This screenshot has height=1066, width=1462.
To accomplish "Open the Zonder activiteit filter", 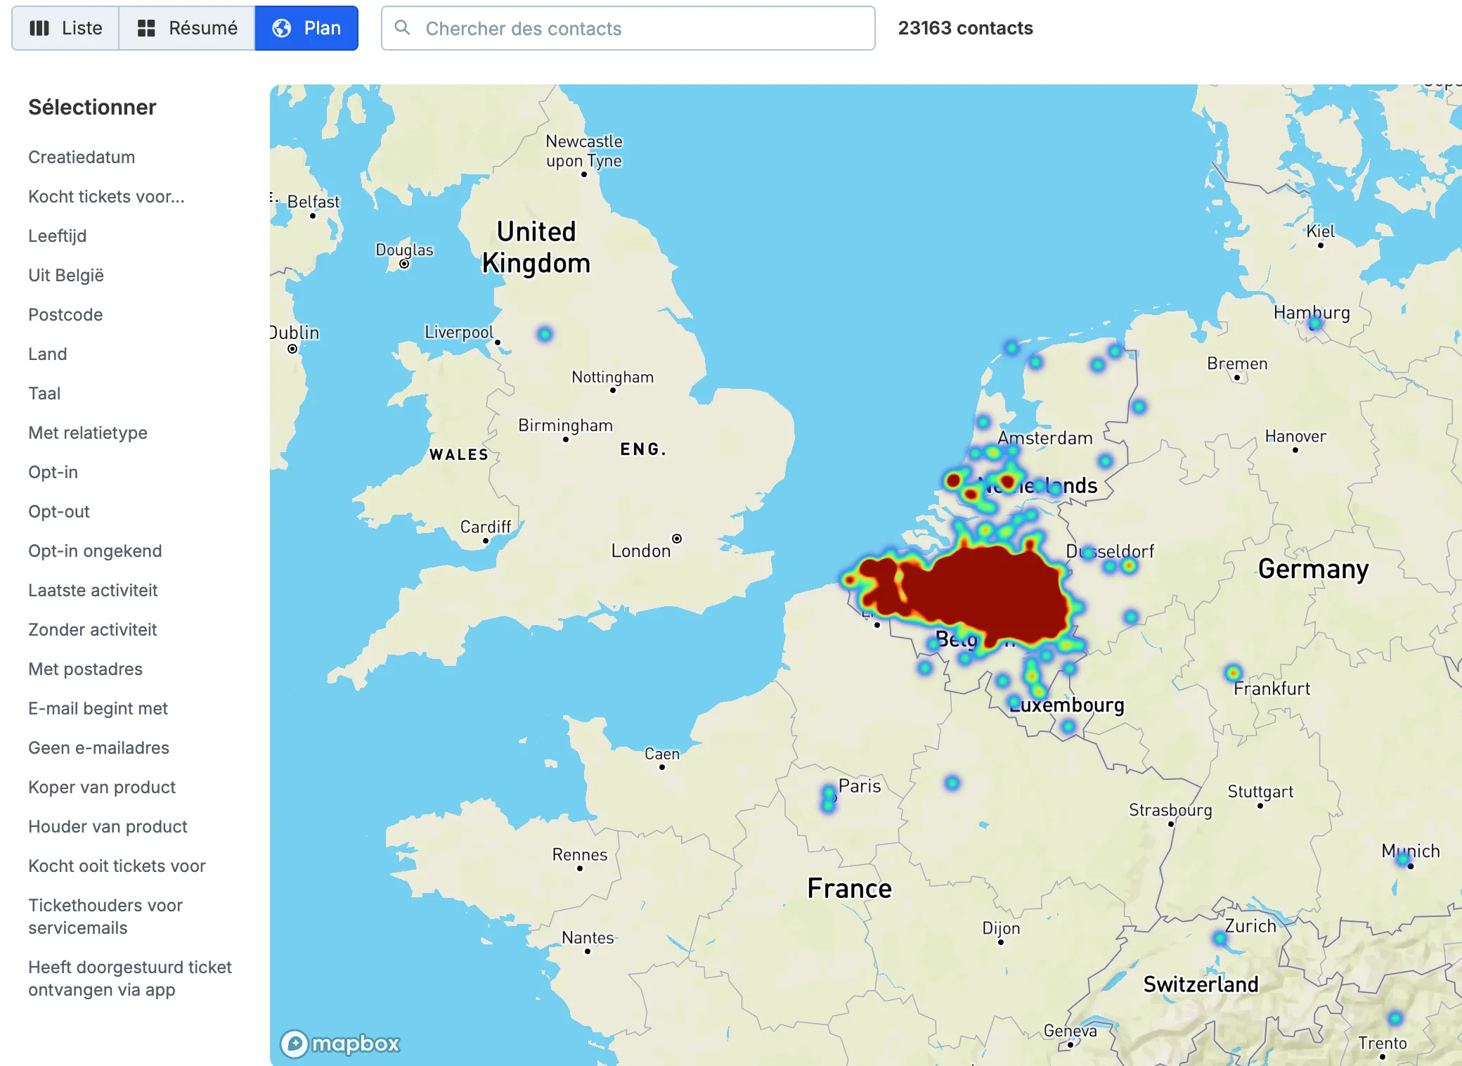I will coord(92,630).
